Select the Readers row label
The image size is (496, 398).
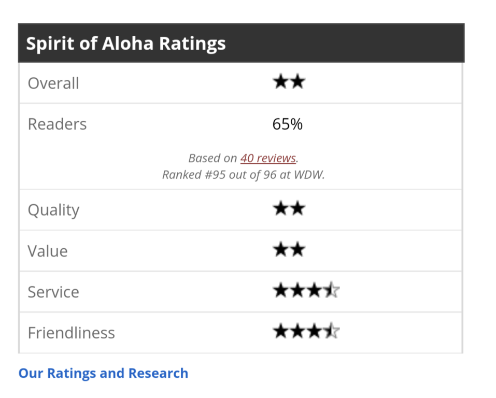click(x=57, y=124)
